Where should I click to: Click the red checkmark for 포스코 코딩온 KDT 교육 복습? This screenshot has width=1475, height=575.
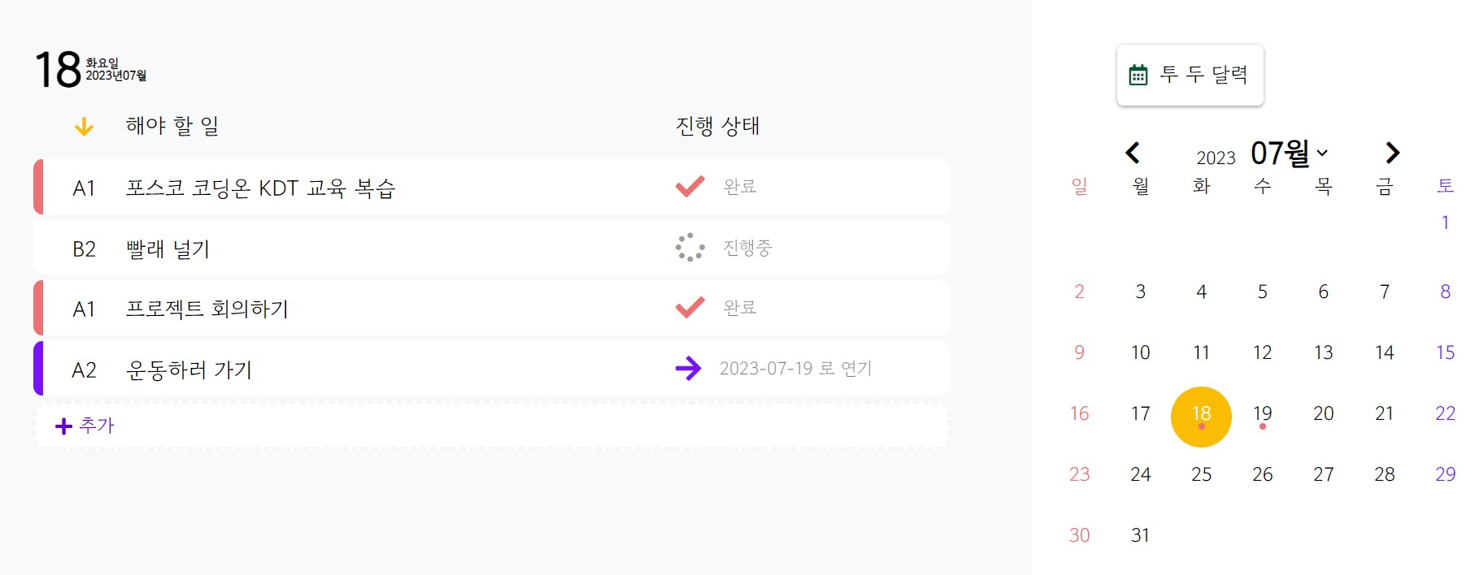[x=690, y=187]
